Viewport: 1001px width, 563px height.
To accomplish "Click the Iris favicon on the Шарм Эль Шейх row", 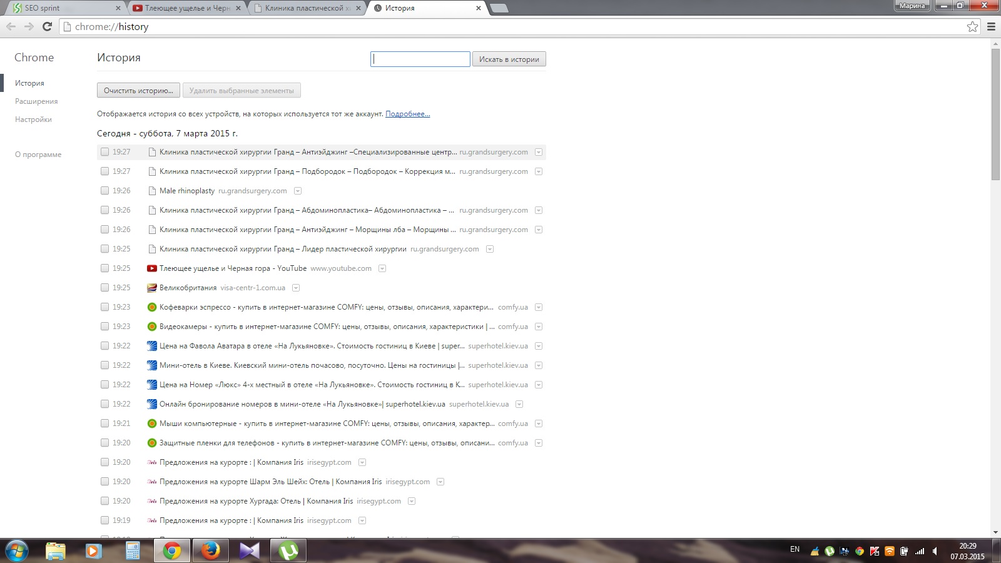I will tap(151, 482).
